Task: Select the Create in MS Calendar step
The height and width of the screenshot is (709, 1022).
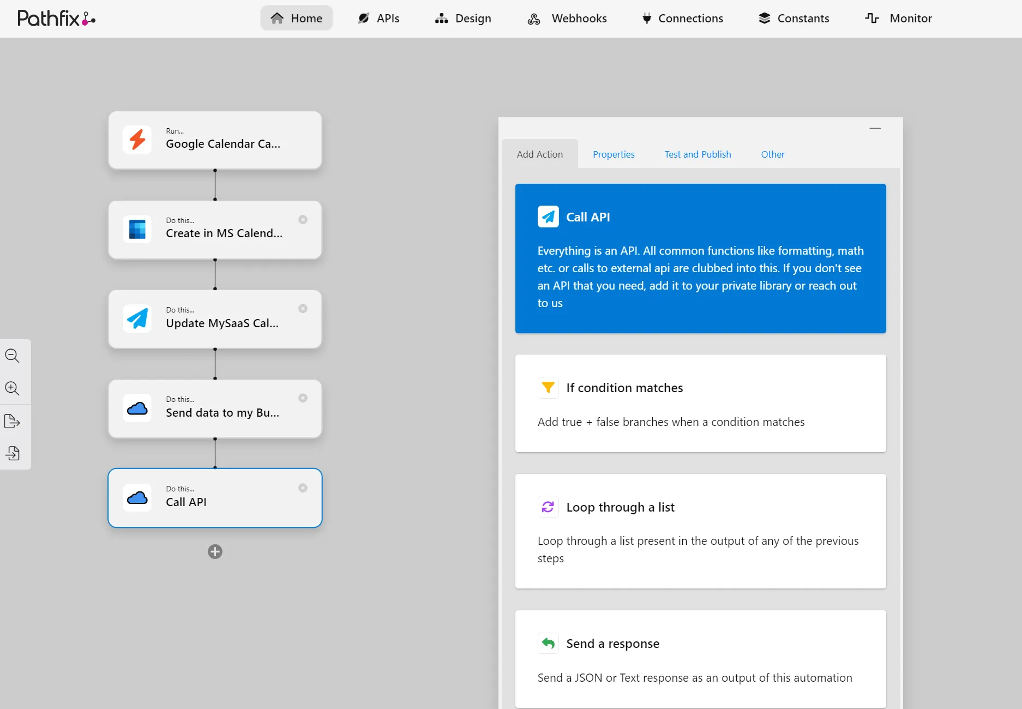Action: pos(215,230)
